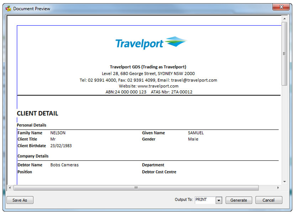
Task: Click the given name value SAMUEL
Action: coord(196,133)
